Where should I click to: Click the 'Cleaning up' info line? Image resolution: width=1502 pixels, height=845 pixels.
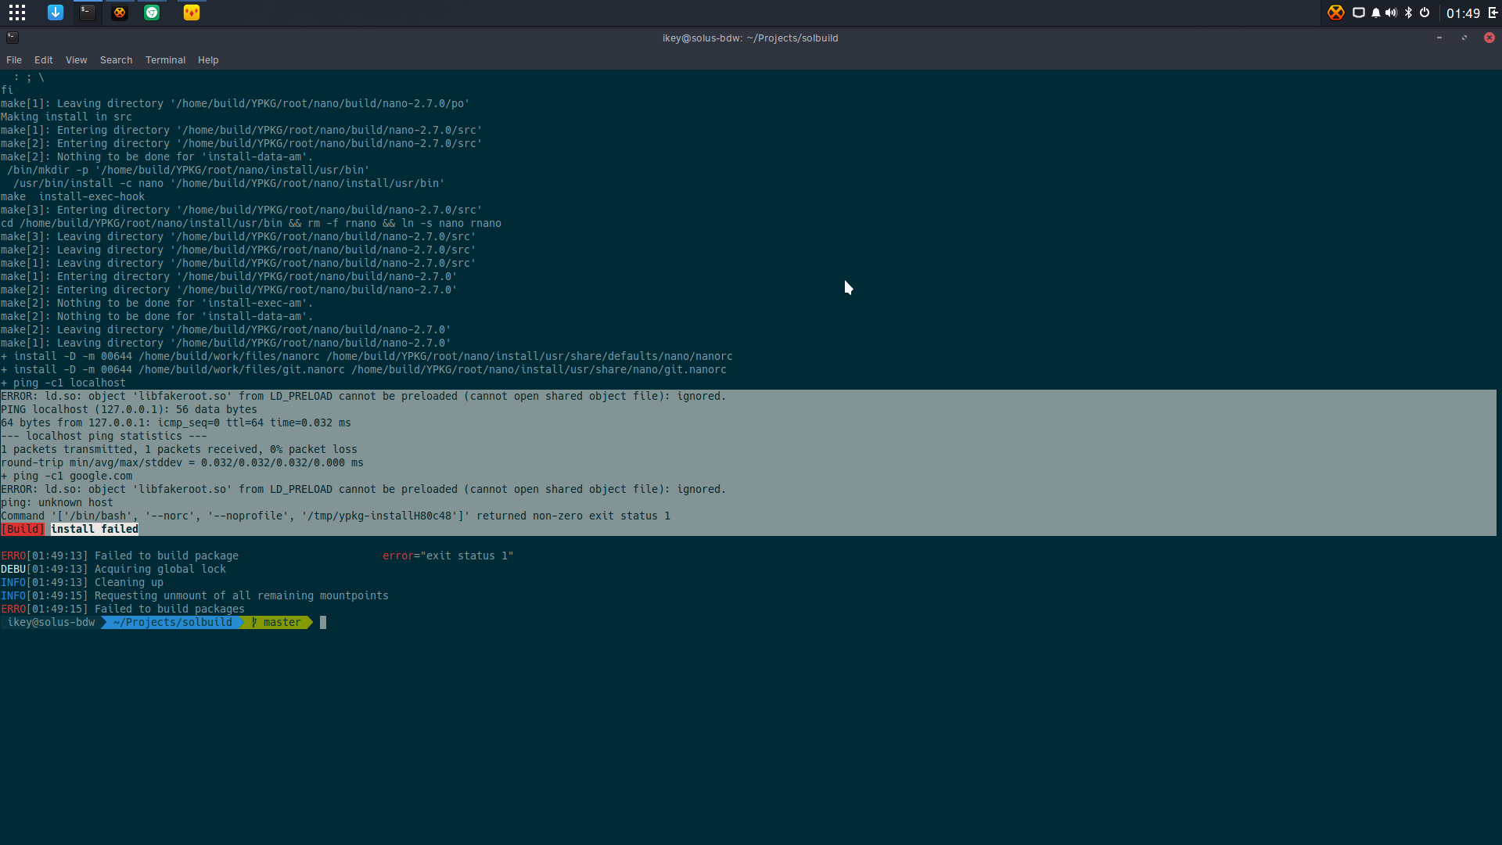click(82, 583)
